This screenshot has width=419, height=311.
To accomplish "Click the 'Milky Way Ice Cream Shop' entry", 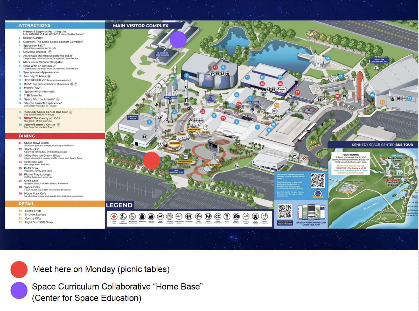I will [x=42, y=155].
